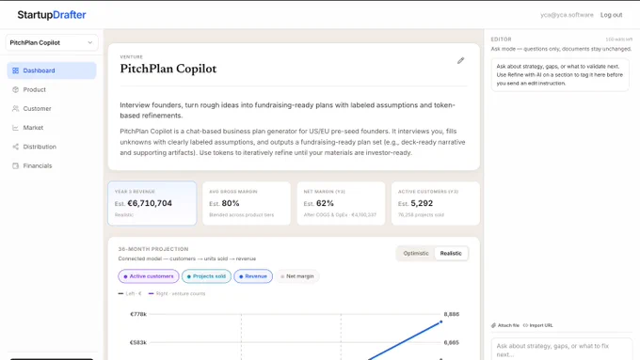Click the StartupDrafter logo
Image resolution: width=640 pixels, height=360 pixels.
coord(52,15)
